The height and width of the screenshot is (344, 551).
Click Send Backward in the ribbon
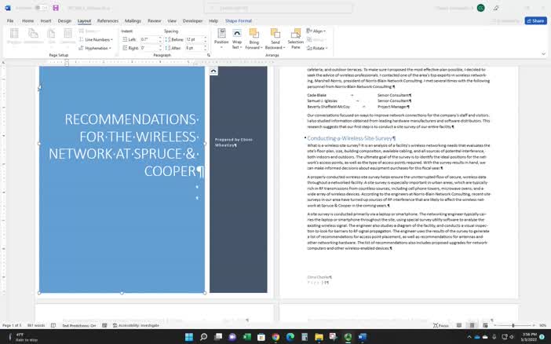point(275,38)
